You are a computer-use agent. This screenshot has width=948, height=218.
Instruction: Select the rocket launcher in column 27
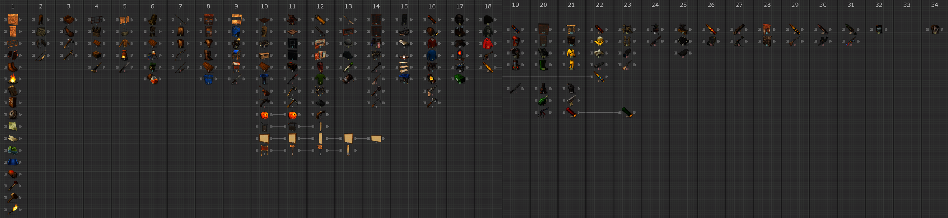pos(739,29)
